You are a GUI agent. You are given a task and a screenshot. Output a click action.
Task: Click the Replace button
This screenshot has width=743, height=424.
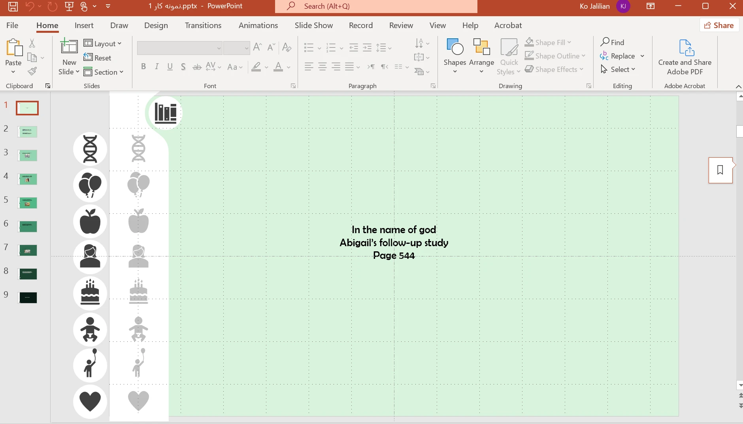[617, 56]
